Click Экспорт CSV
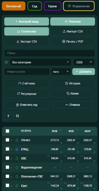 (x=27, y=42)
